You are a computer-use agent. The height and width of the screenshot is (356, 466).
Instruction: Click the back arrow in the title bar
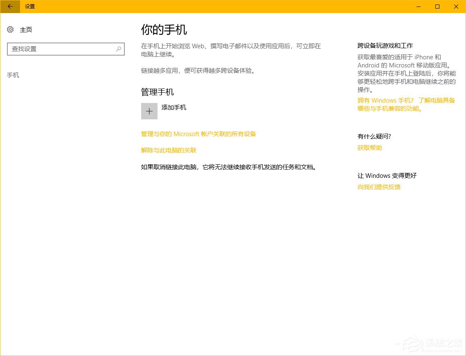(10, 7)
